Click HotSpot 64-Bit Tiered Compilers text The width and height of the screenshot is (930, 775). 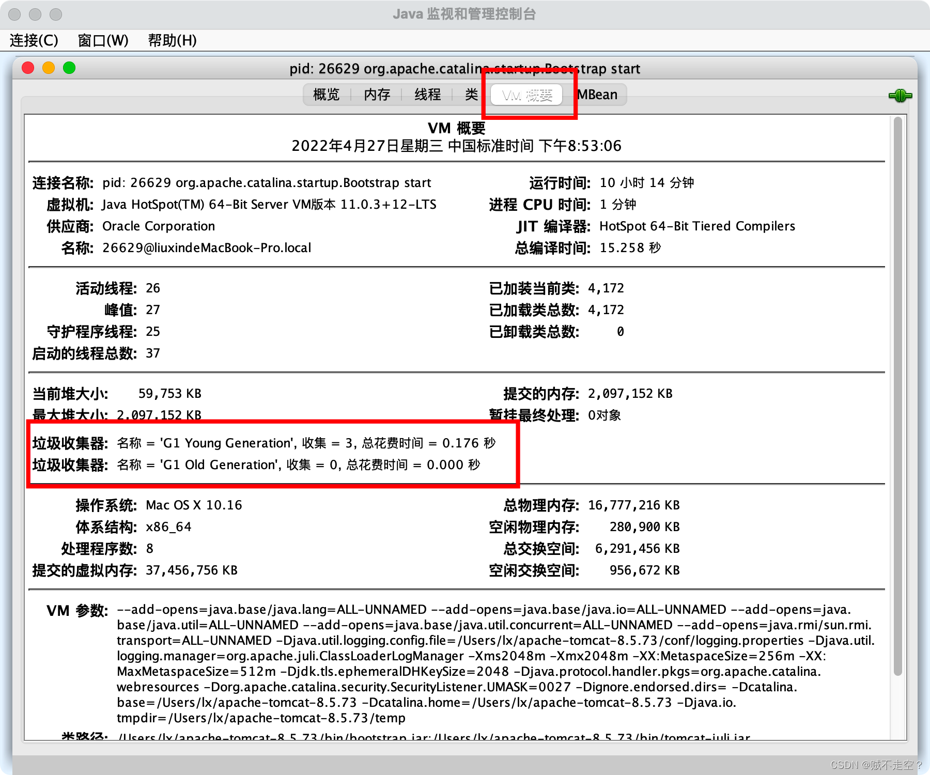(698, 226)
